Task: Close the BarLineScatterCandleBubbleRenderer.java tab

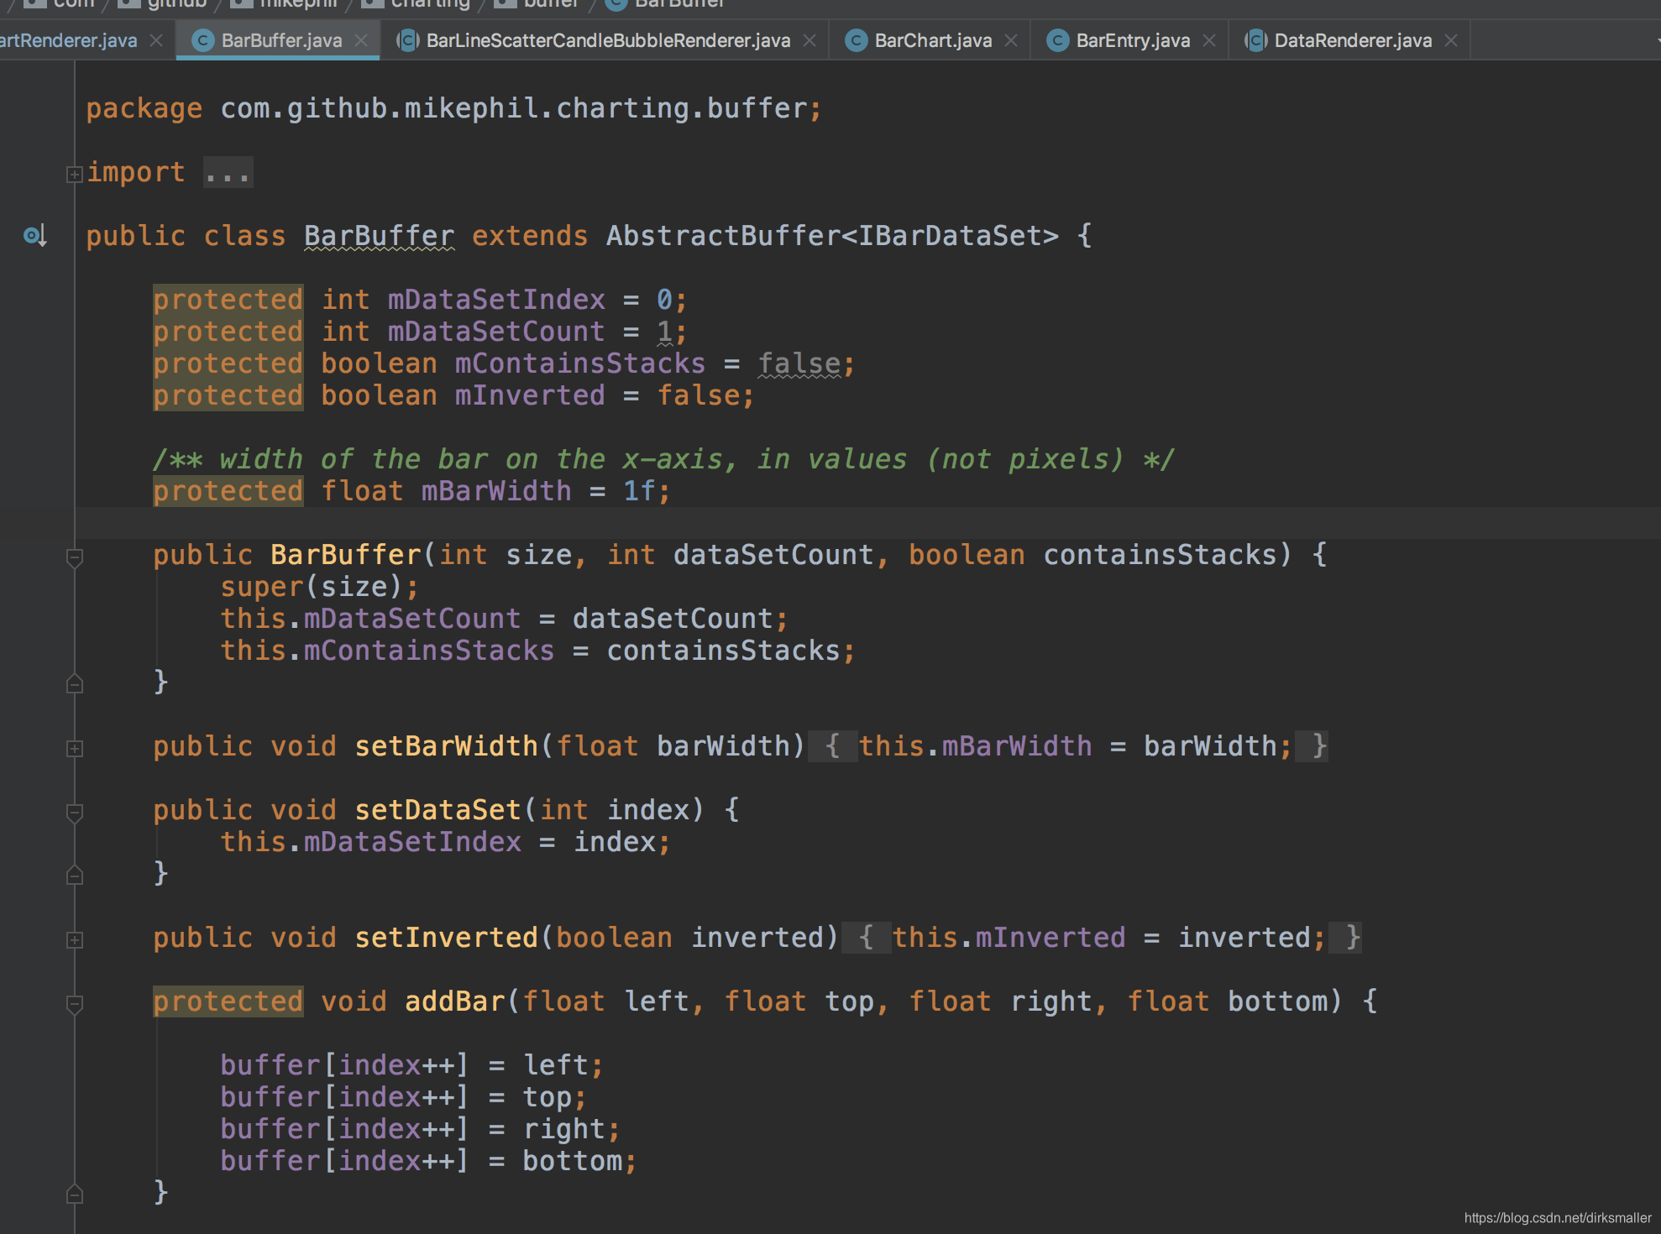Action: click(x=810, y=40)
